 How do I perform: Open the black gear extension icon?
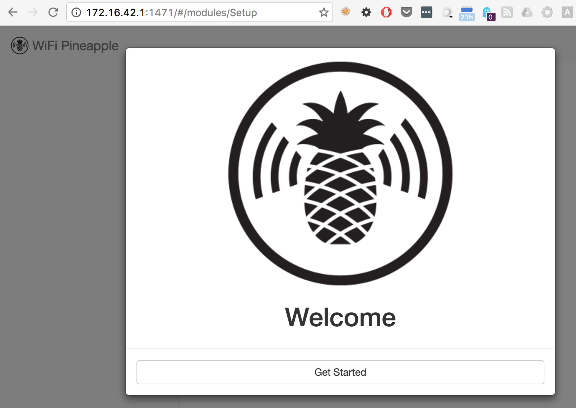[366, 13]
